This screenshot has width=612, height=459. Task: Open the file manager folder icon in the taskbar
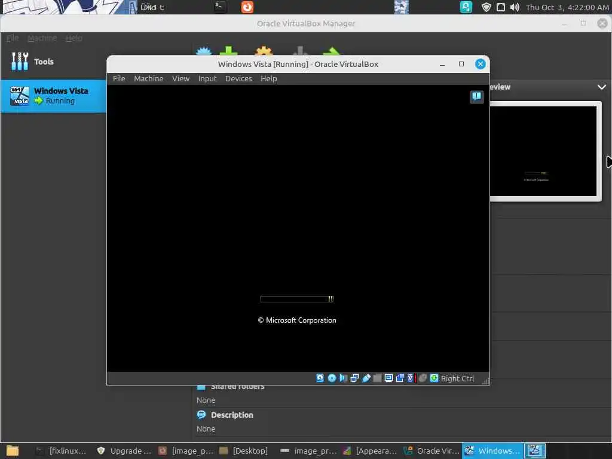point(13,451)
